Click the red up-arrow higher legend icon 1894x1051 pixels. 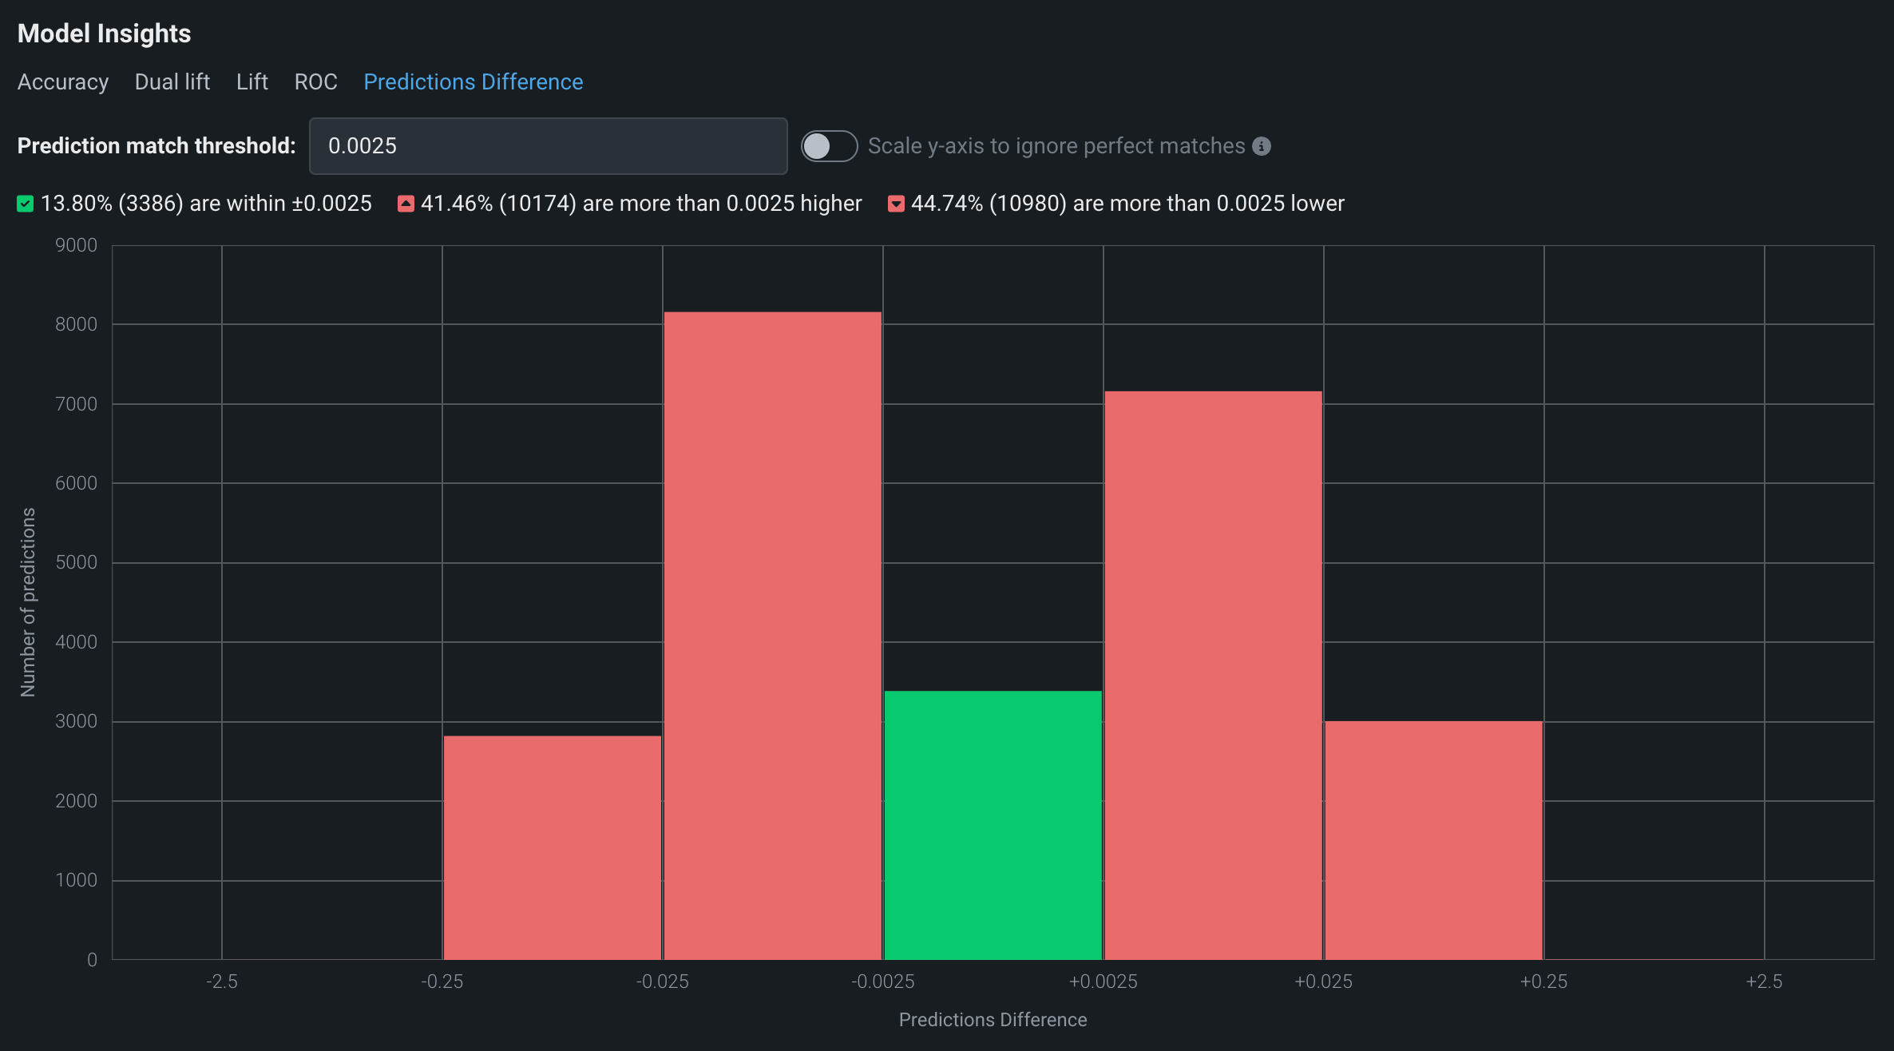[x=406, y=204]
